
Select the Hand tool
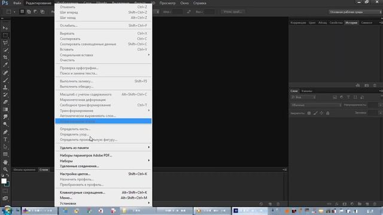(5, 162)
